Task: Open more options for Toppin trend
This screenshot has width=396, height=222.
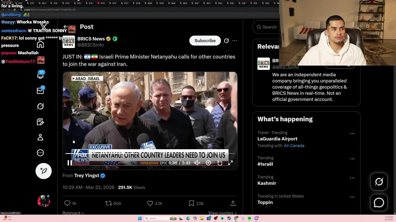Action: pyautogui.click(x=352, y=197)
